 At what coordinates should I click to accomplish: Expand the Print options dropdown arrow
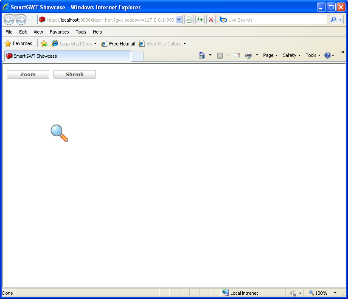coord(257,55)
